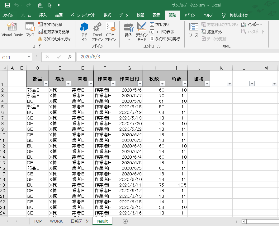Toggle デザインモード

[142, 32]
